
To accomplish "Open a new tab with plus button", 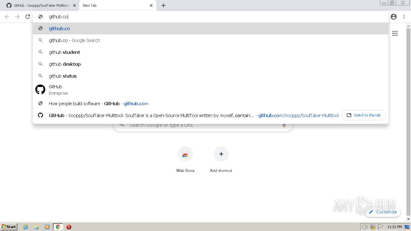I will pos(163,5).
